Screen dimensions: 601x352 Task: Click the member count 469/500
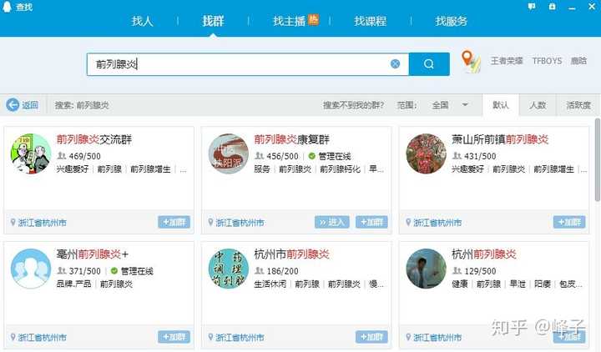pyautogui.click(x=84, y=156)
